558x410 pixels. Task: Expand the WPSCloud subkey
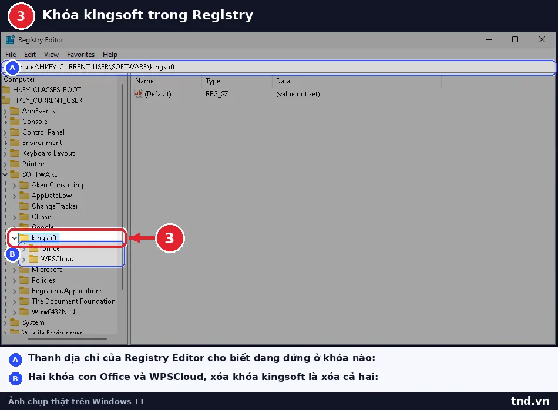23,260
